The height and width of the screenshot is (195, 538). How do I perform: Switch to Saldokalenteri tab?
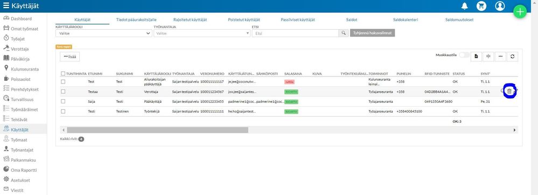tap(406, 20)
